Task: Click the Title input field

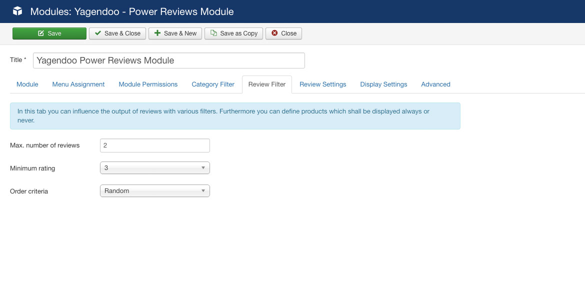Action: pyautogui.click(x=169, y=60)
